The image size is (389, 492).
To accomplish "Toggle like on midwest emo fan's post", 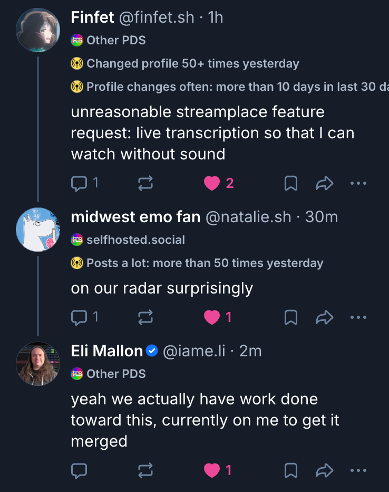I will (x=212, y=317).
